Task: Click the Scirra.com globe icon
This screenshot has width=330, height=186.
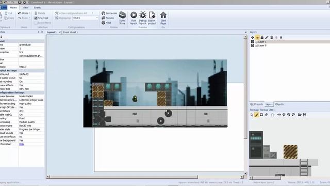Action: pos(103,13)
